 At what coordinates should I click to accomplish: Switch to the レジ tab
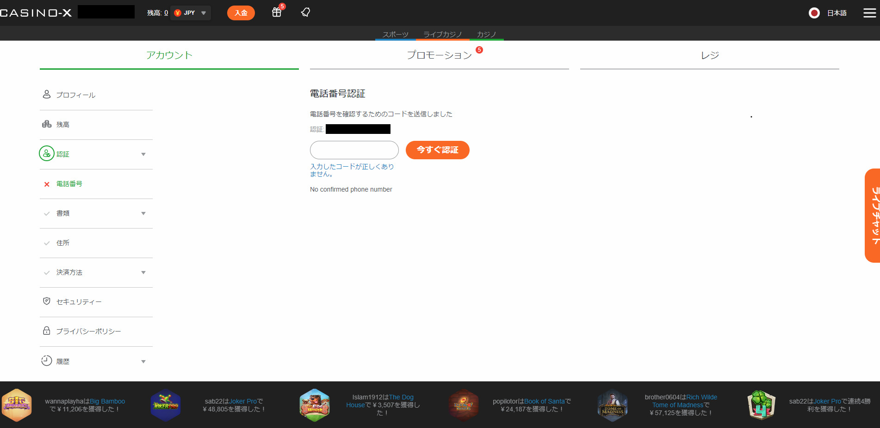709,55
